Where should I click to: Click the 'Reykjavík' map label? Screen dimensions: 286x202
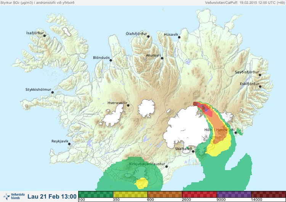tap(60, 141)
